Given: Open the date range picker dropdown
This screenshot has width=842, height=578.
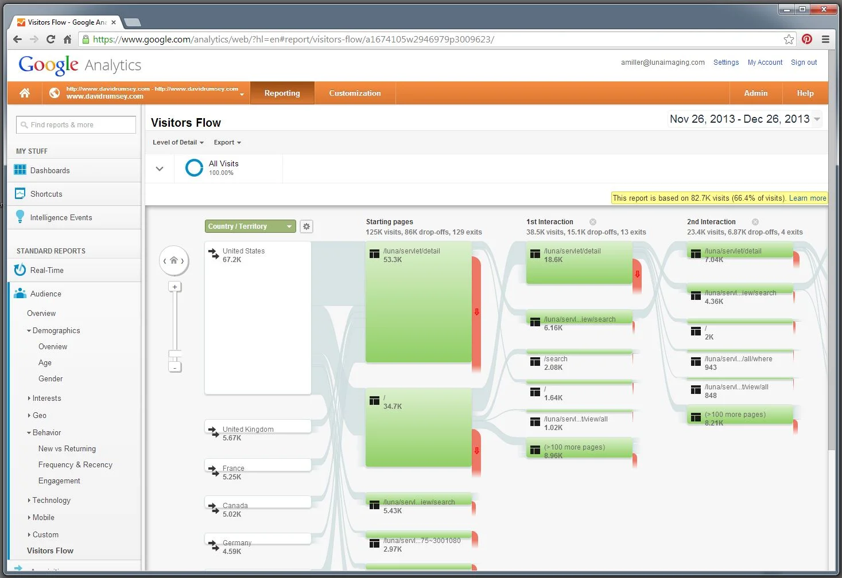Looking at the screenshot, I should click(745, 119).
